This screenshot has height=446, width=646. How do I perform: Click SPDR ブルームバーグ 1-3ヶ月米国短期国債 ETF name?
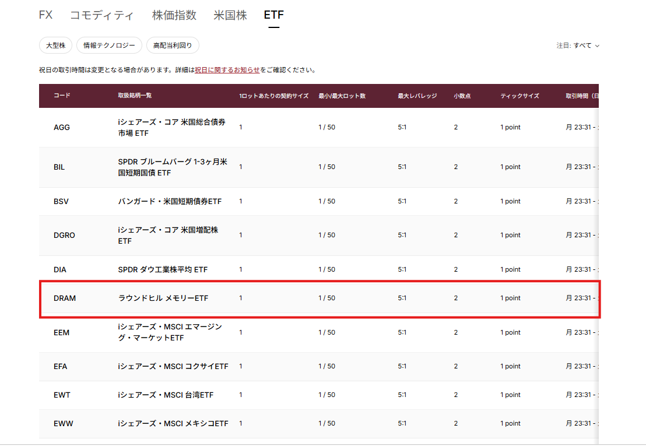point(173,167)
